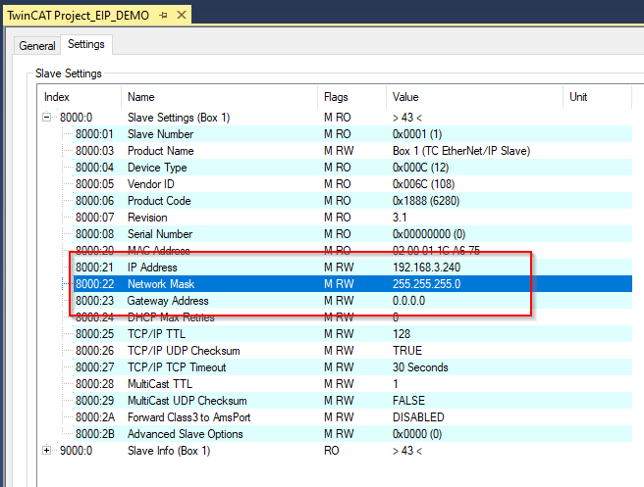Select the 8000:03 Product Name row
This screenshot has height=487, width=644.
(353, 151)
